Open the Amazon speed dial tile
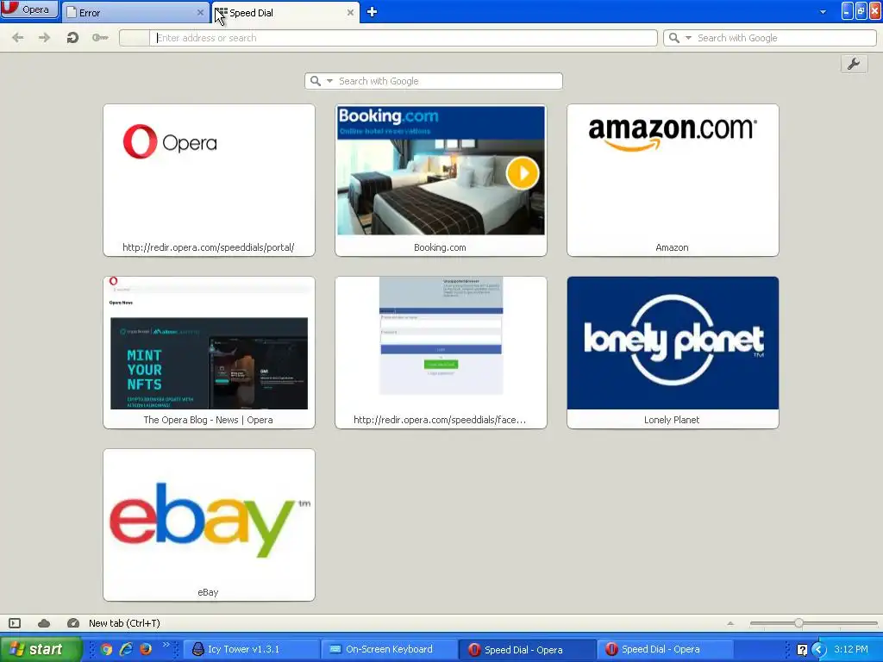This screenshot has height=662, width=883. pyautogui.click(x=673, y=180)
